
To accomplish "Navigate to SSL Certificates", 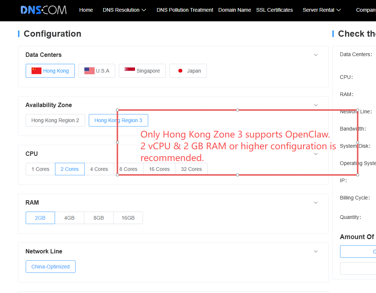I will pyautogui.click(x=274, y=10).
